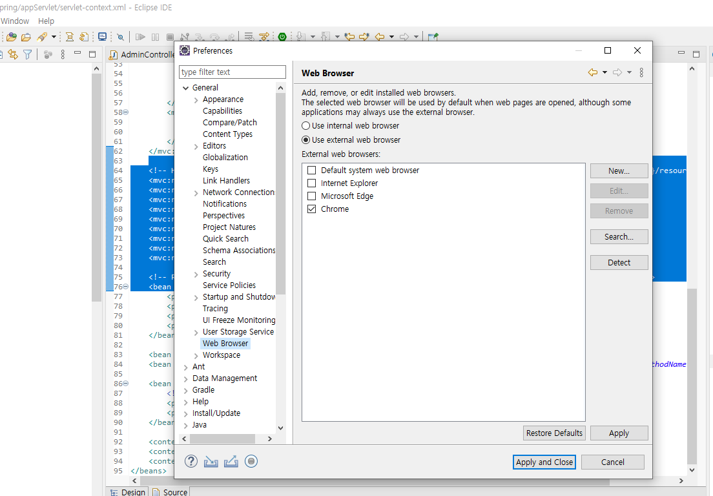
Task: Switch to the Design tab
Action: 129,492
